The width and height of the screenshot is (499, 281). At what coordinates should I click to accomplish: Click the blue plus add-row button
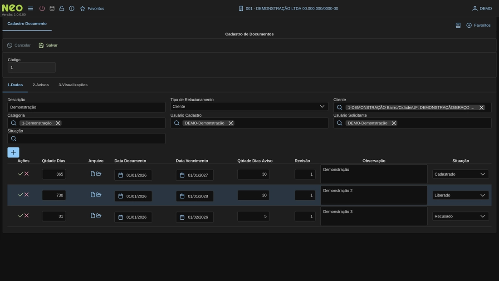point(13,153)
